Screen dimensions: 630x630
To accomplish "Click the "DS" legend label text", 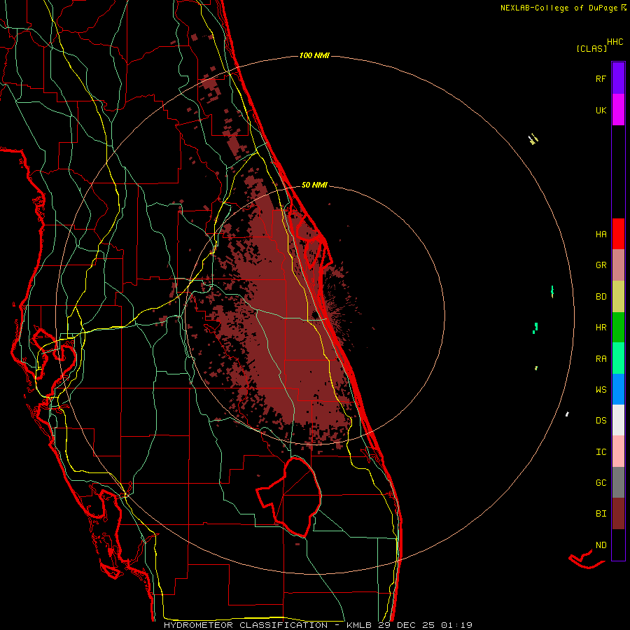I will tap(601, 421).
